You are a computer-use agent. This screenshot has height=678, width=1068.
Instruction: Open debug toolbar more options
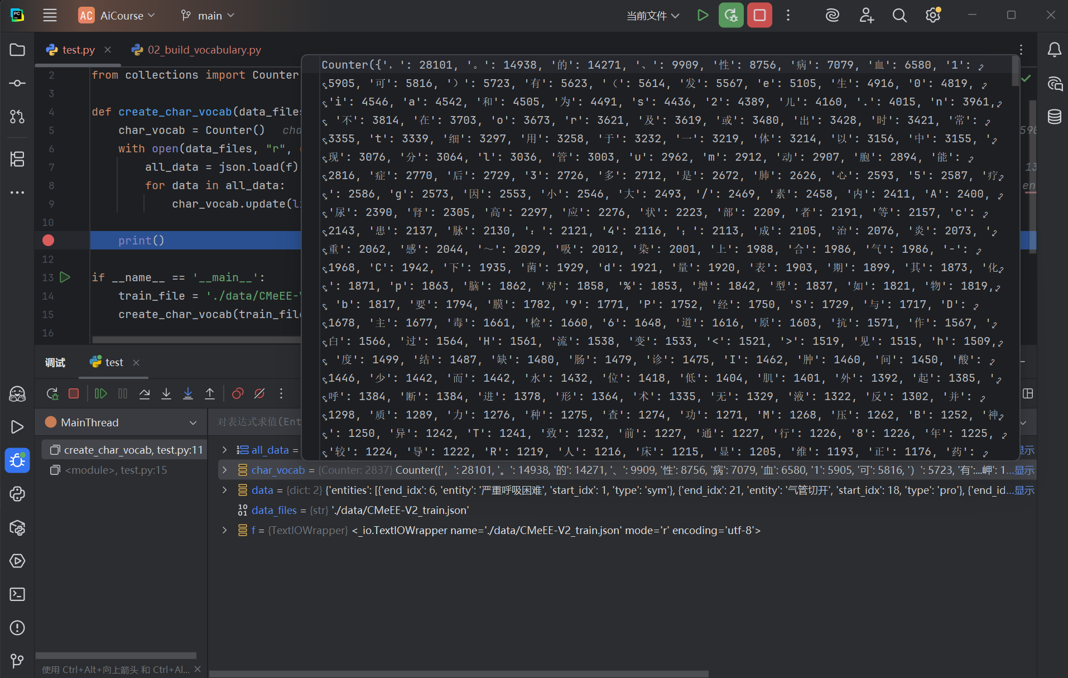pos(281,394)
